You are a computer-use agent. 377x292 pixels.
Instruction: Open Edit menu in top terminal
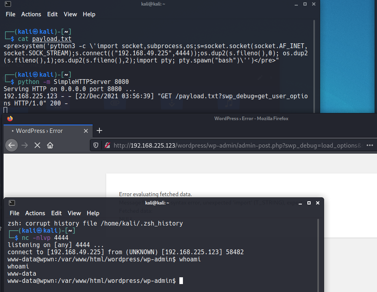tap(52, 14)
